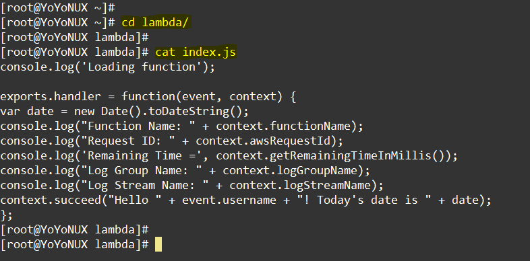This screenshot has width=530, height=261.
Task: Click the highlighted 'cd lambda/' command
Action: click(156, 22)
